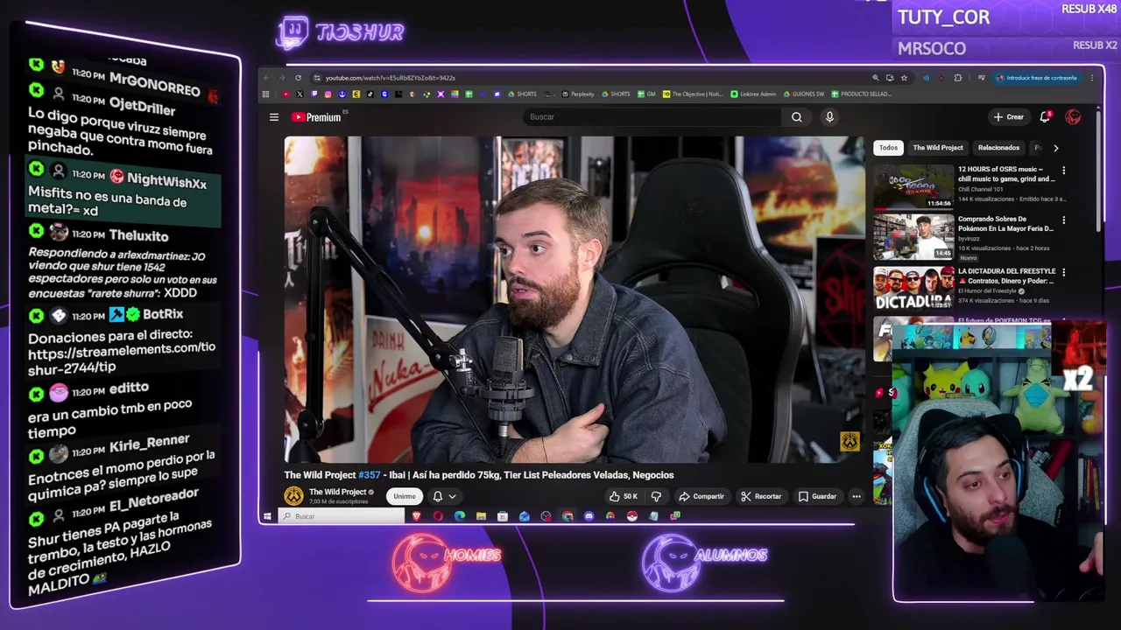Reload the page in the browser

click(298, 78)
